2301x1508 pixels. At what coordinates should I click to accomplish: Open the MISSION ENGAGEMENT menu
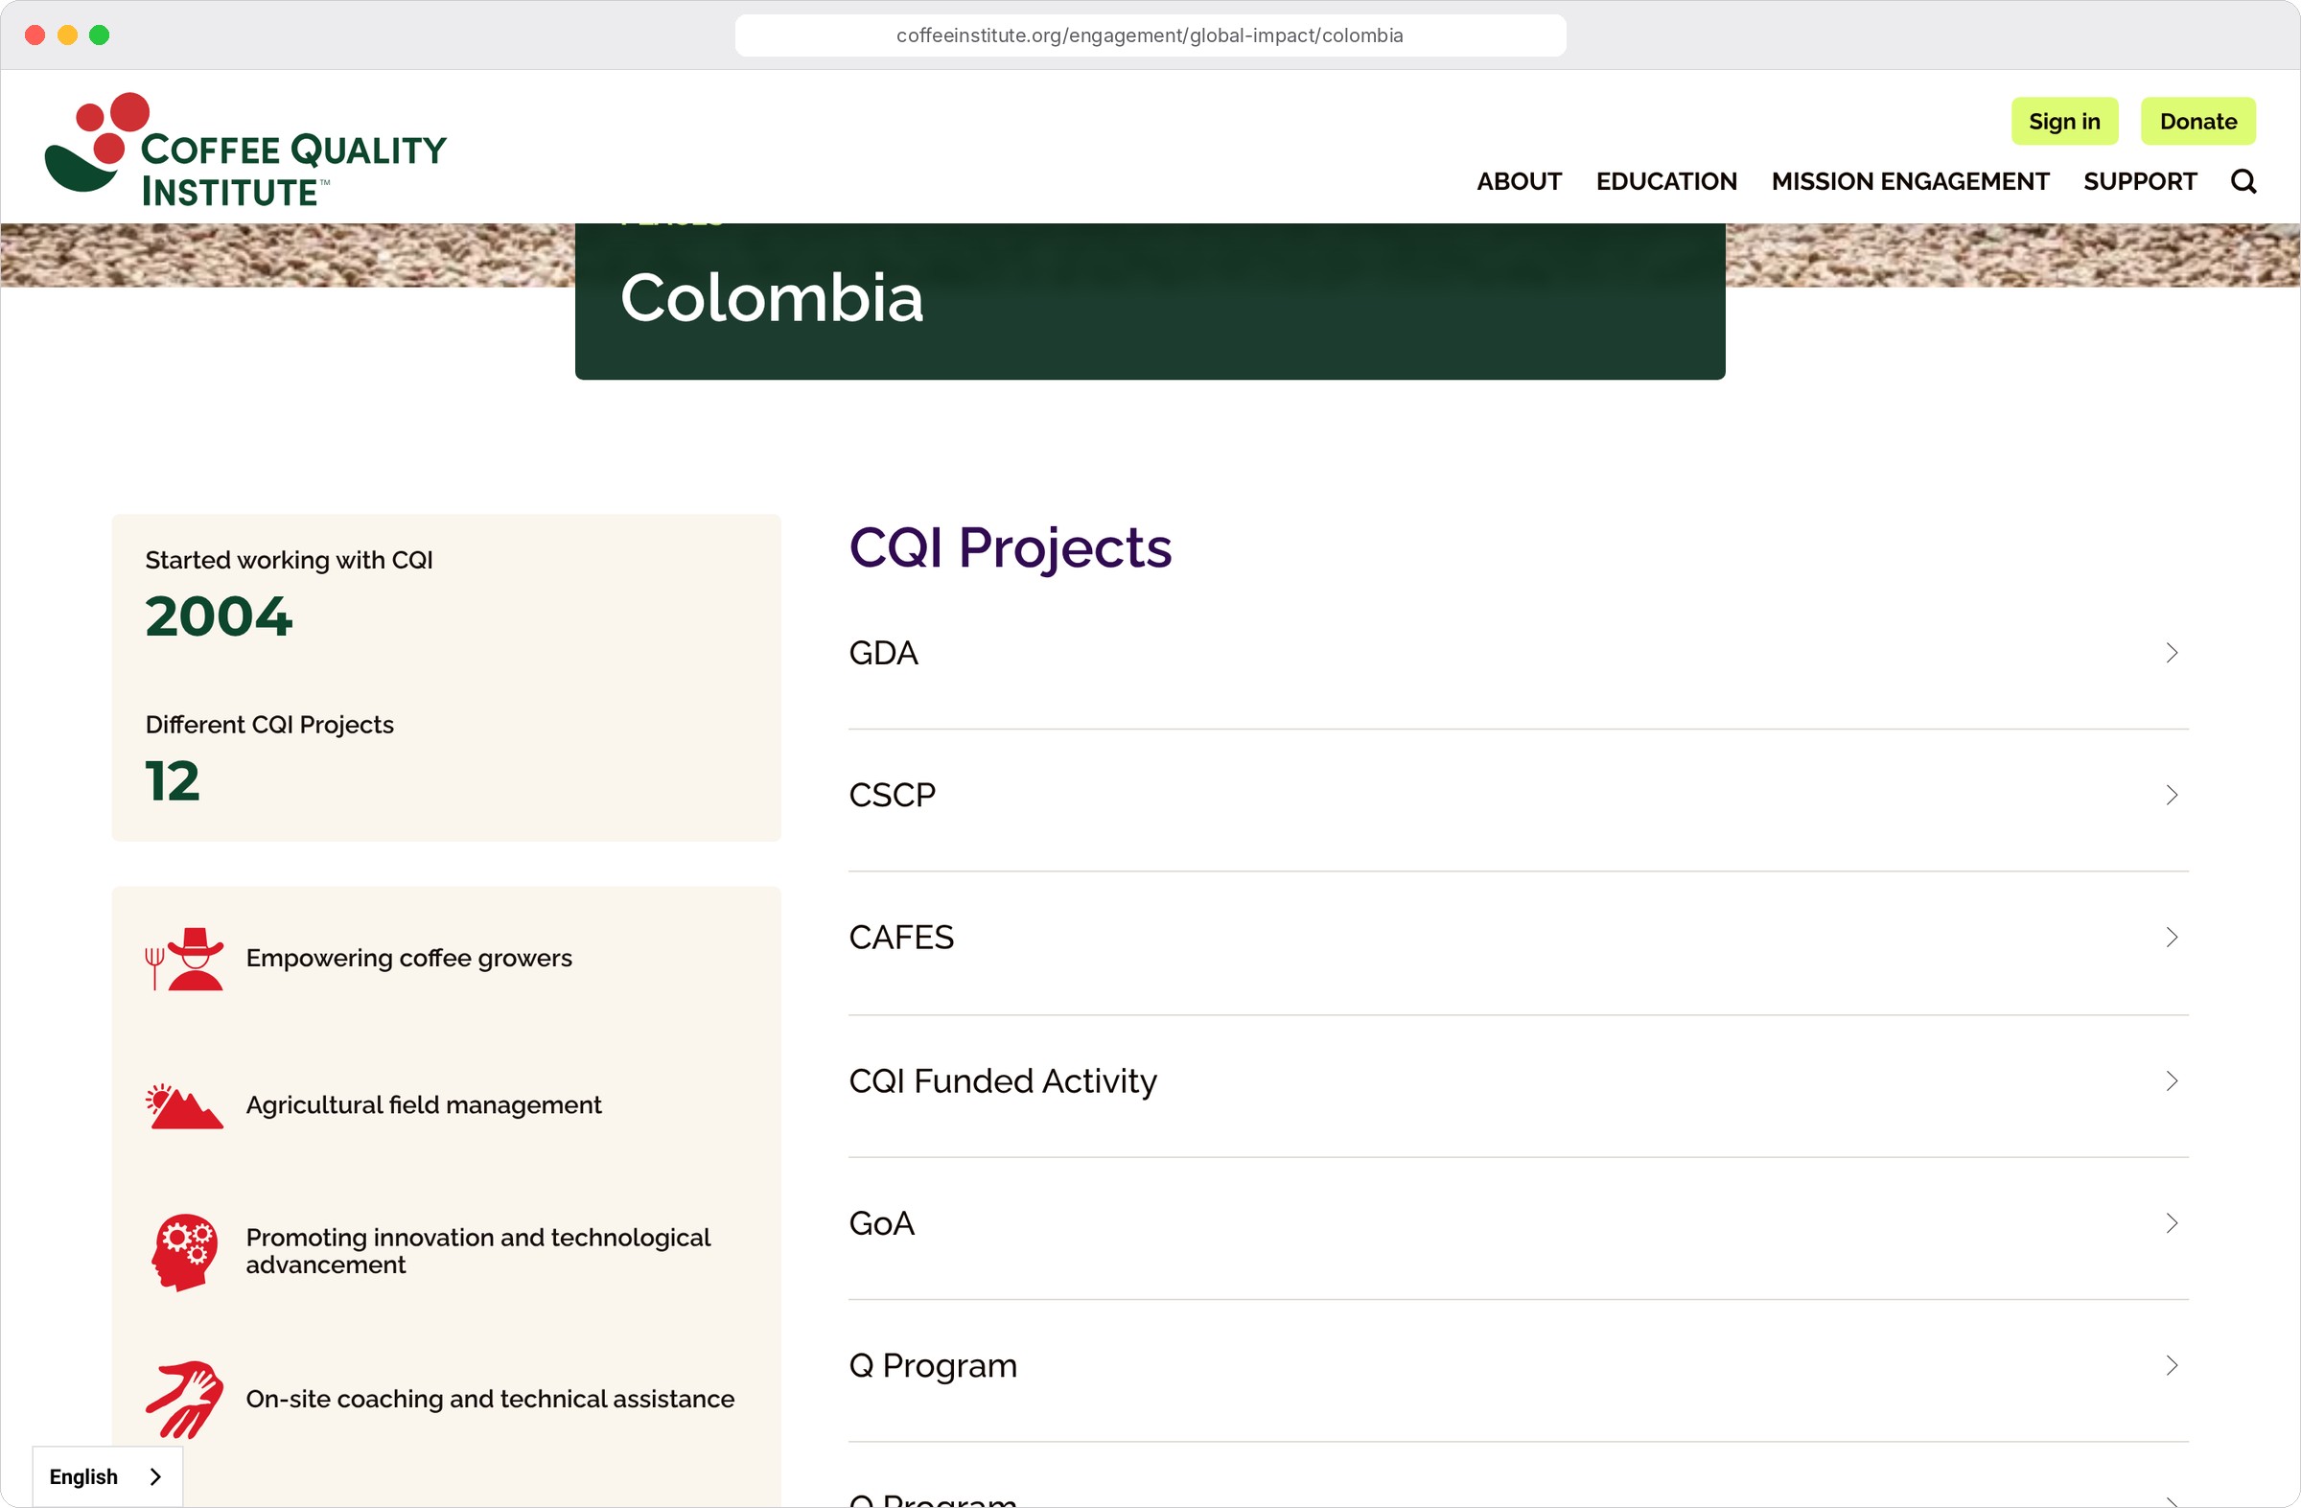[x=1910, y=181]
